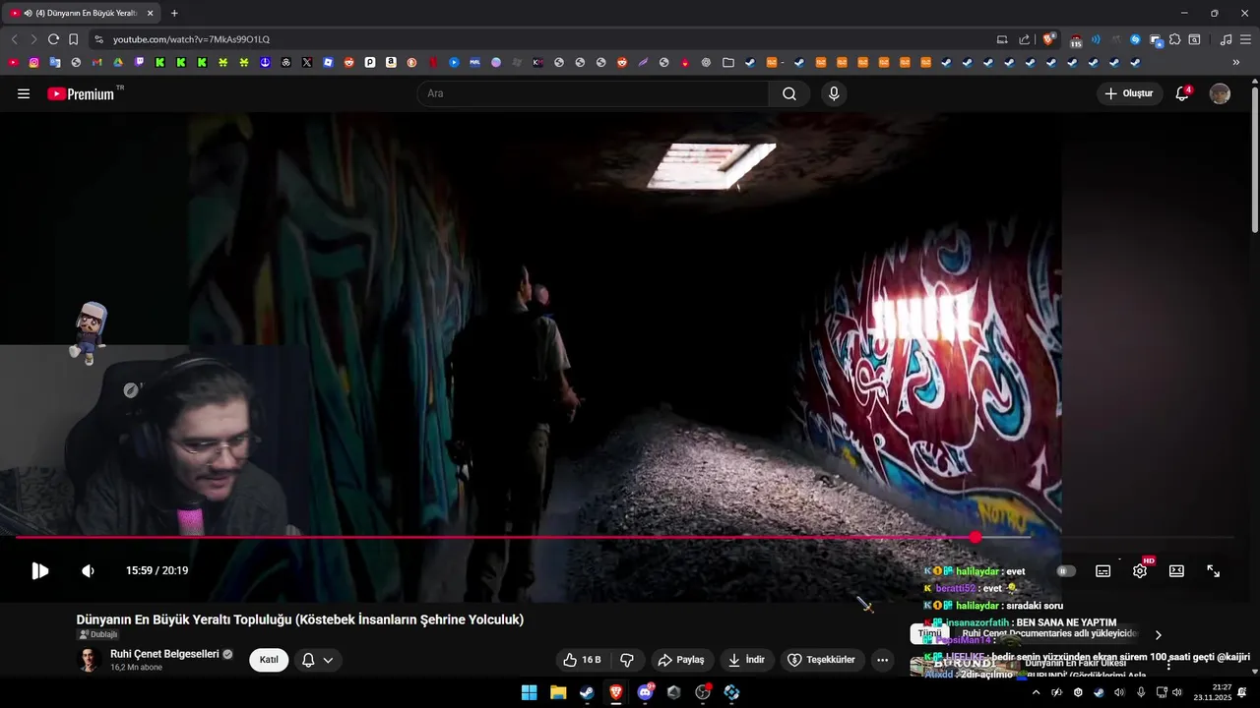Open the bookmarks folder icon

point(728,62)
